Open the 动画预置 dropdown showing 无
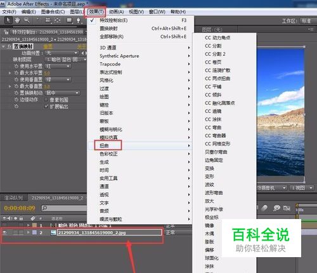Screen dimensions: 317x273 point(61,53)
